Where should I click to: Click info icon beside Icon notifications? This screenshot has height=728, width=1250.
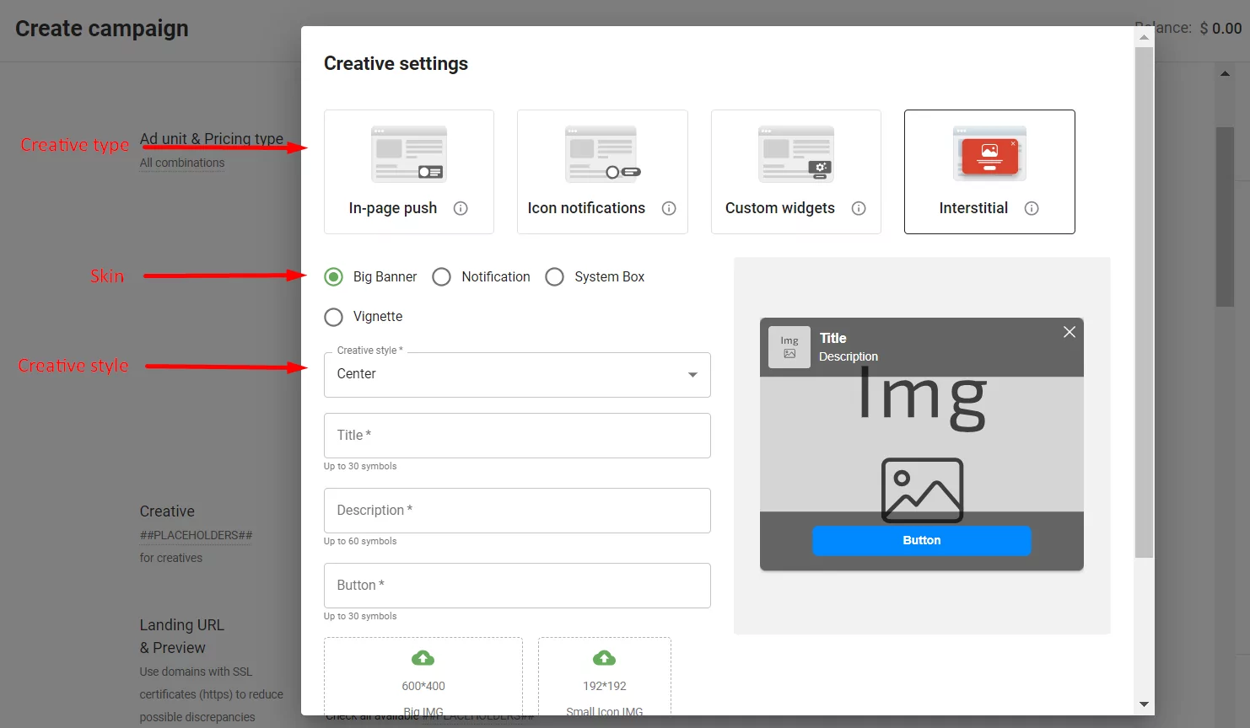click(669, 208)
